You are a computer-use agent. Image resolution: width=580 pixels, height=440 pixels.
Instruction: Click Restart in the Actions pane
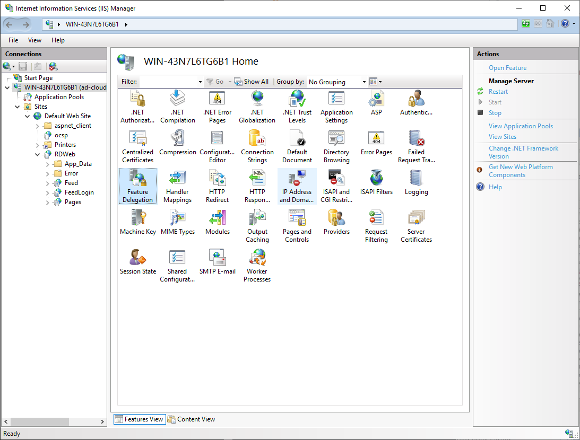(x=498, y=91)
